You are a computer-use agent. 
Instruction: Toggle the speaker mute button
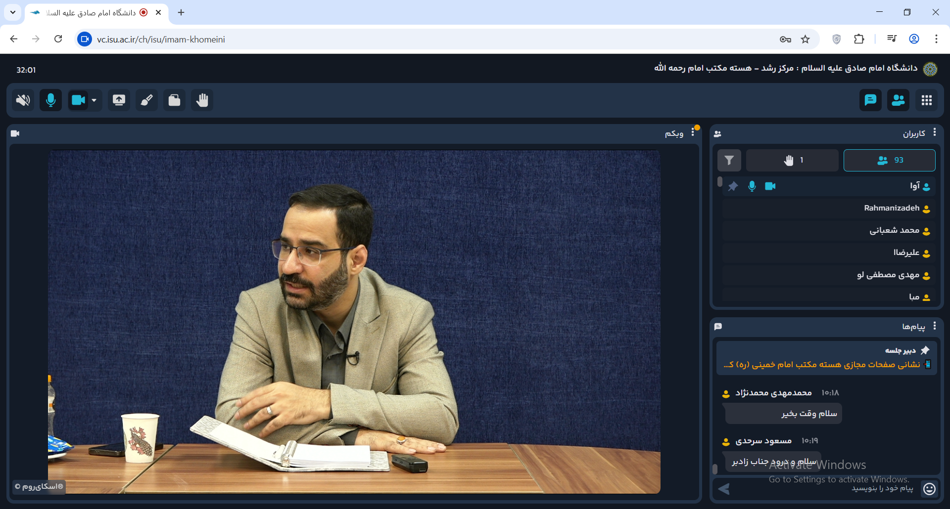23,100
